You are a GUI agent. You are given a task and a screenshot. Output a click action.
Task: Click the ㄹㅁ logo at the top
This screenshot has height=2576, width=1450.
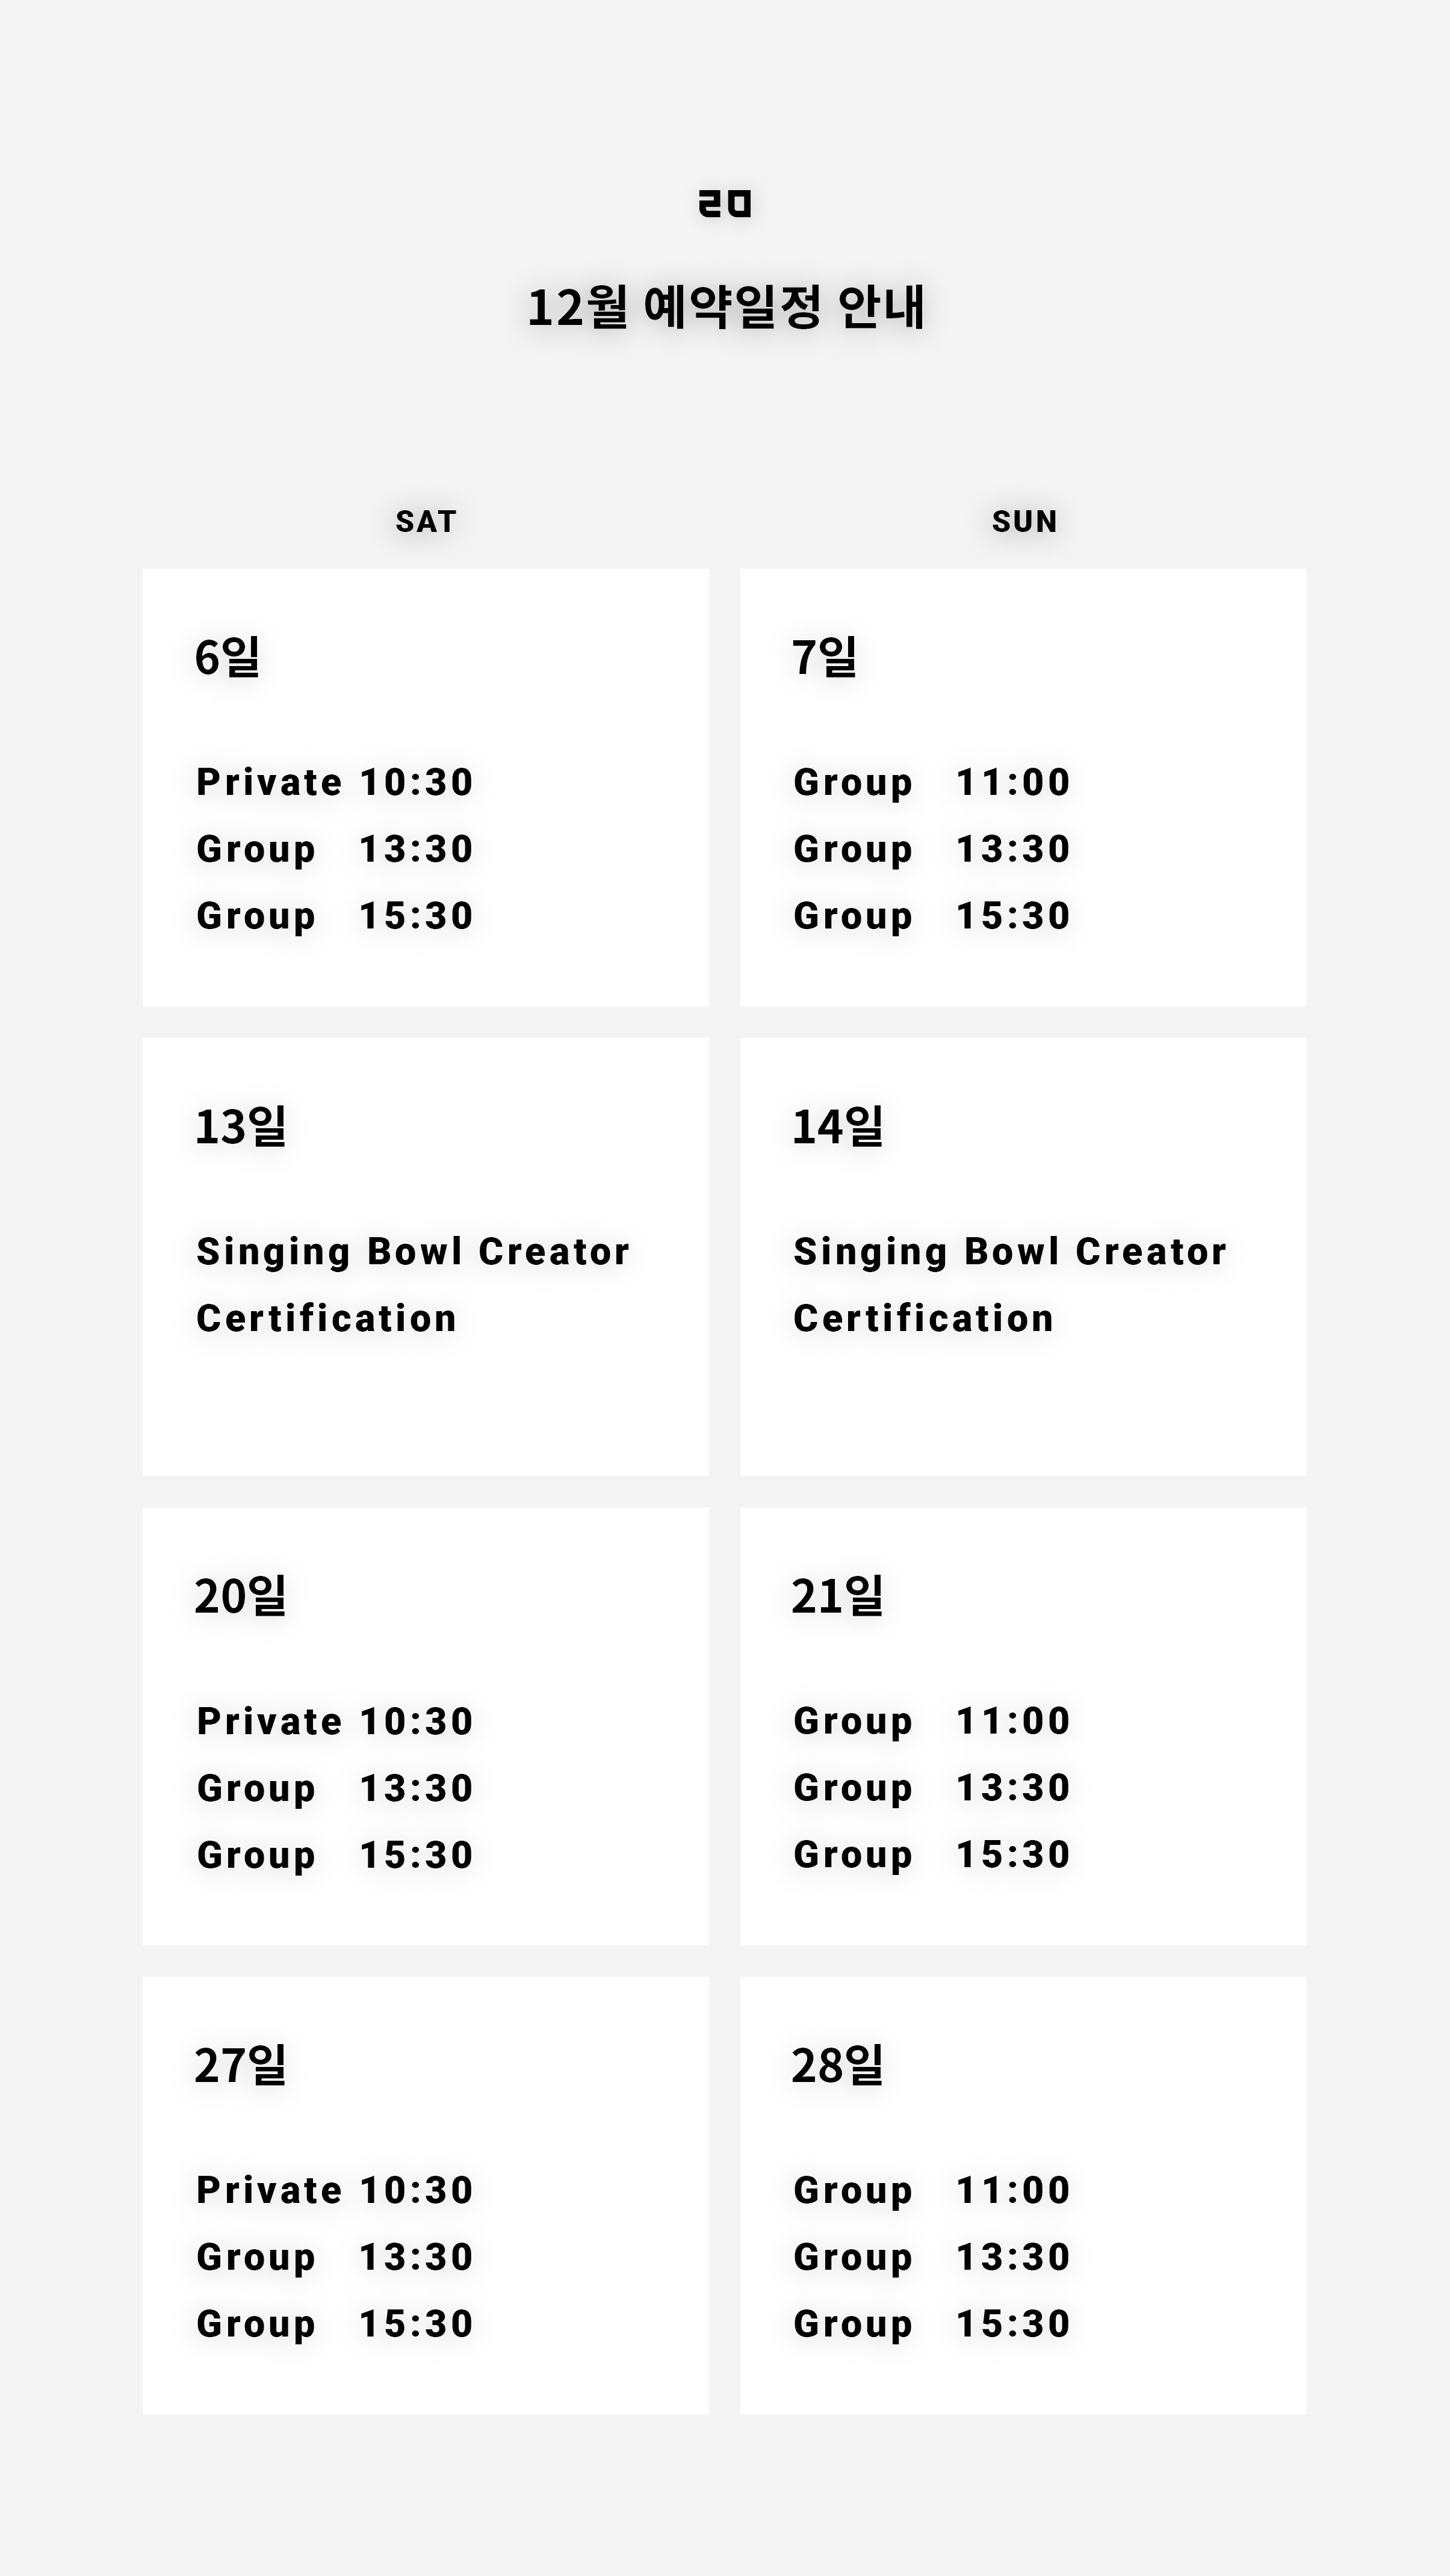point(725,204)
